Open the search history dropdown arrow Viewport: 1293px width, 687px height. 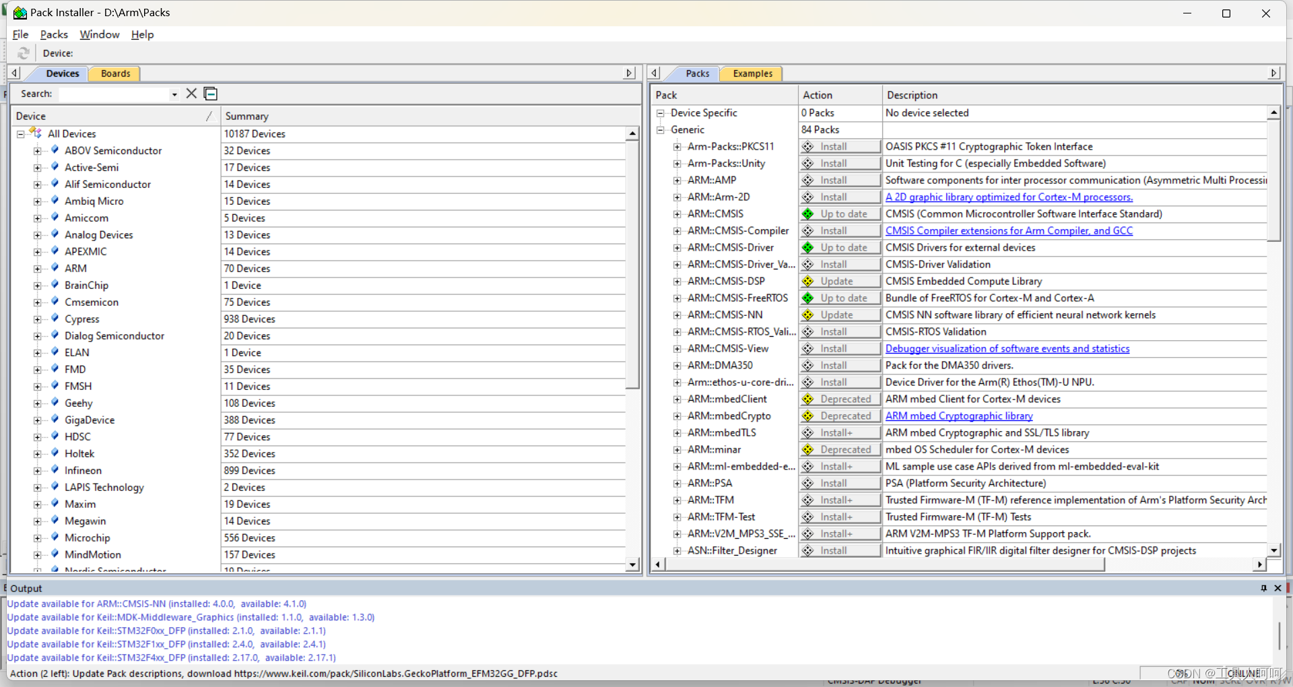coord(174,94)
